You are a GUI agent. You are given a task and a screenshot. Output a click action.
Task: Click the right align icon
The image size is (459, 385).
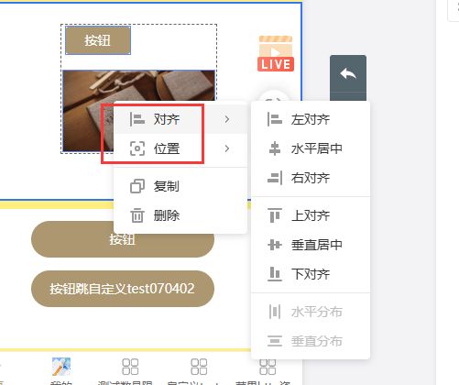[x=274, y=178]
